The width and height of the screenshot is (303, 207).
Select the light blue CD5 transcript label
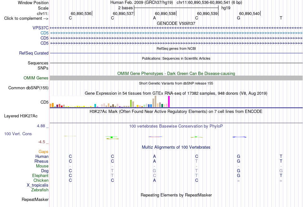[44, 33]
